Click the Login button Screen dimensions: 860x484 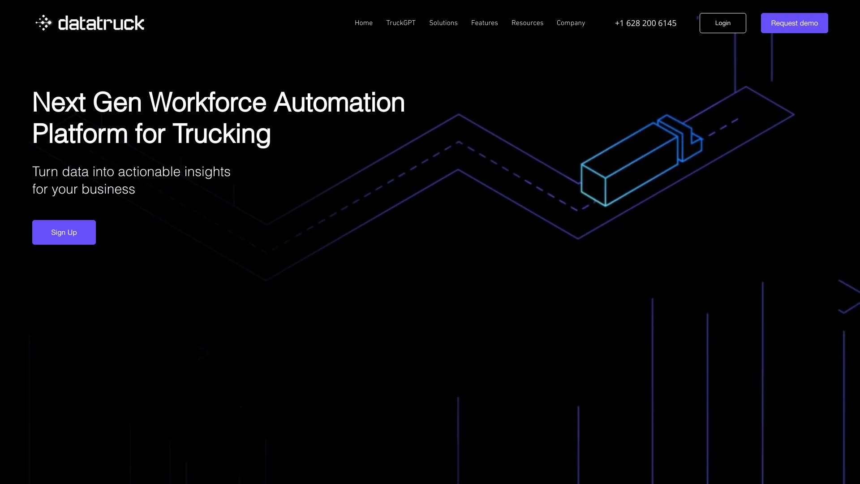click(x=722, y=23)
